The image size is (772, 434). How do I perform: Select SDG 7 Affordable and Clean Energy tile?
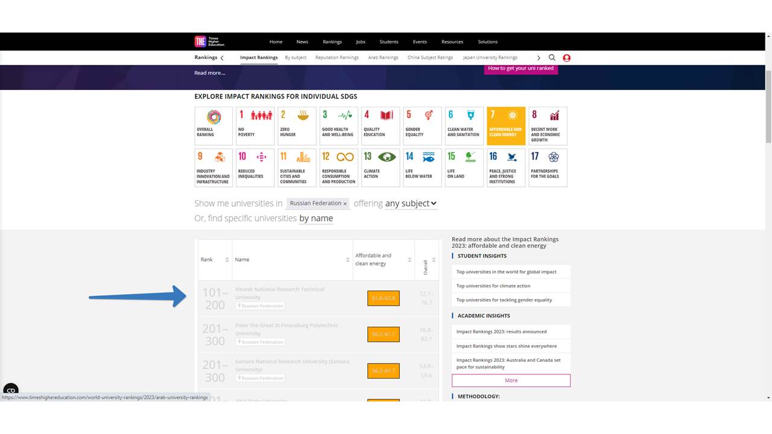(x=506, y=126)
